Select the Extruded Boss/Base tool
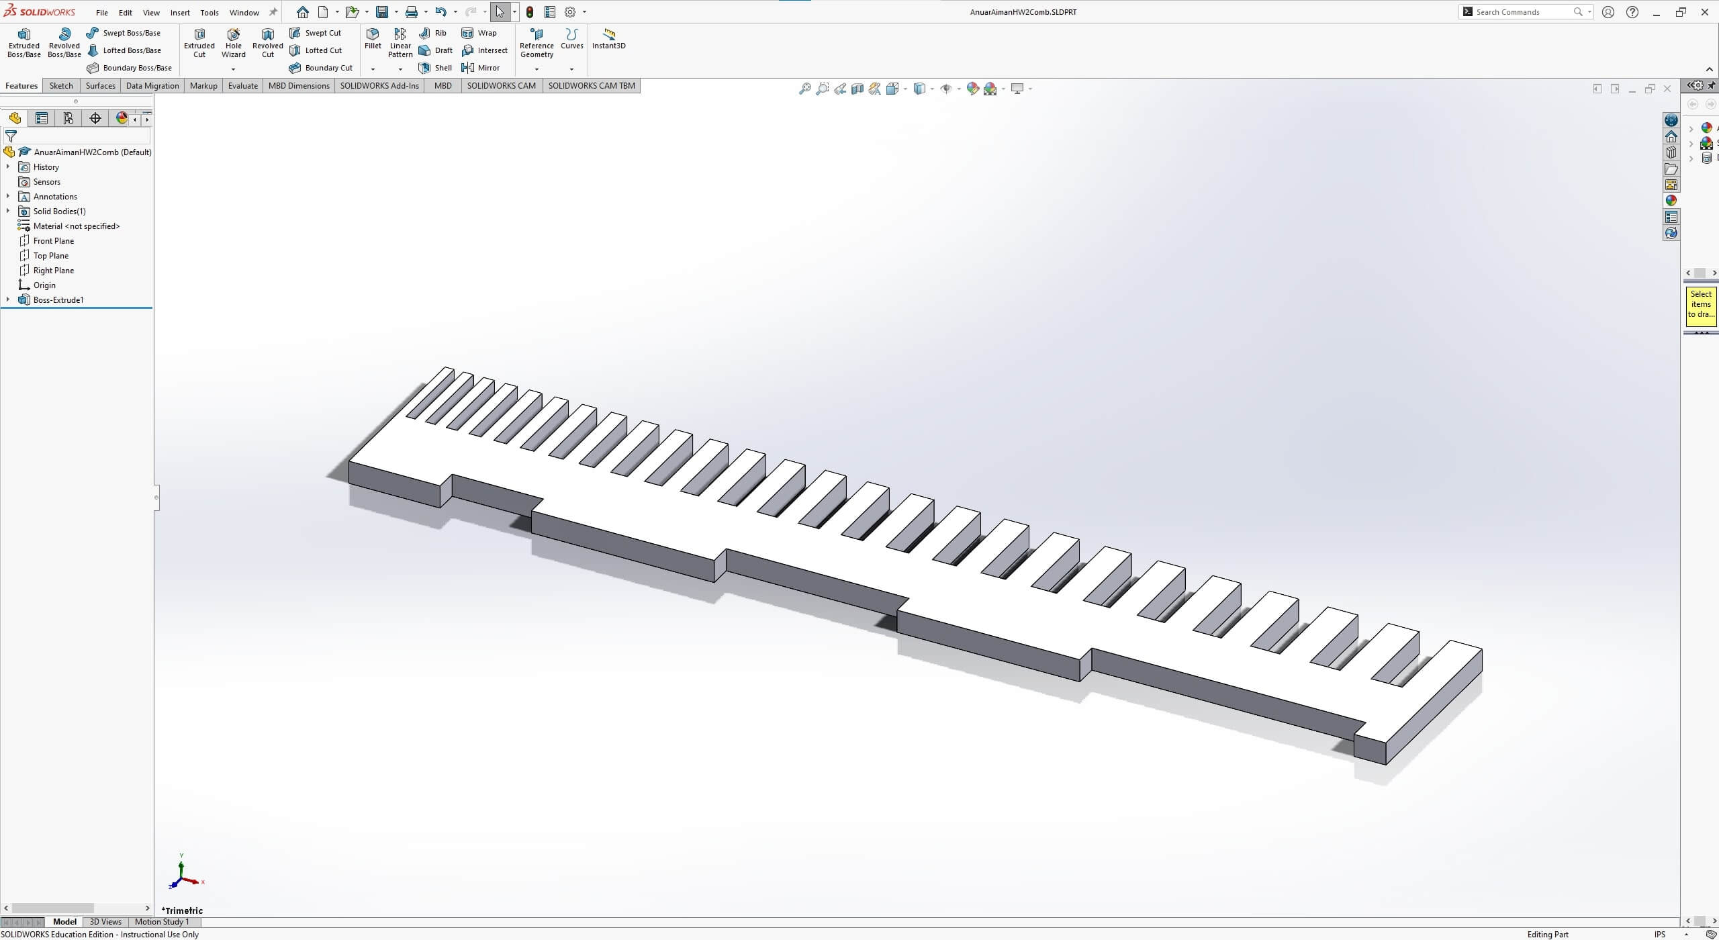The height and width of the screenshot is (940, 1719). pos(24,43)
